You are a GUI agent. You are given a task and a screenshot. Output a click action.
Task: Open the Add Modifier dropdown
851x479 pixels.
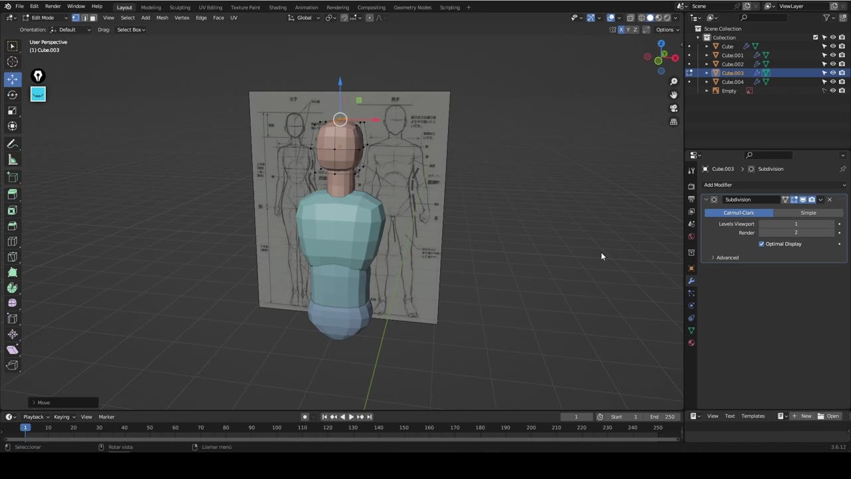click(775, 185)
